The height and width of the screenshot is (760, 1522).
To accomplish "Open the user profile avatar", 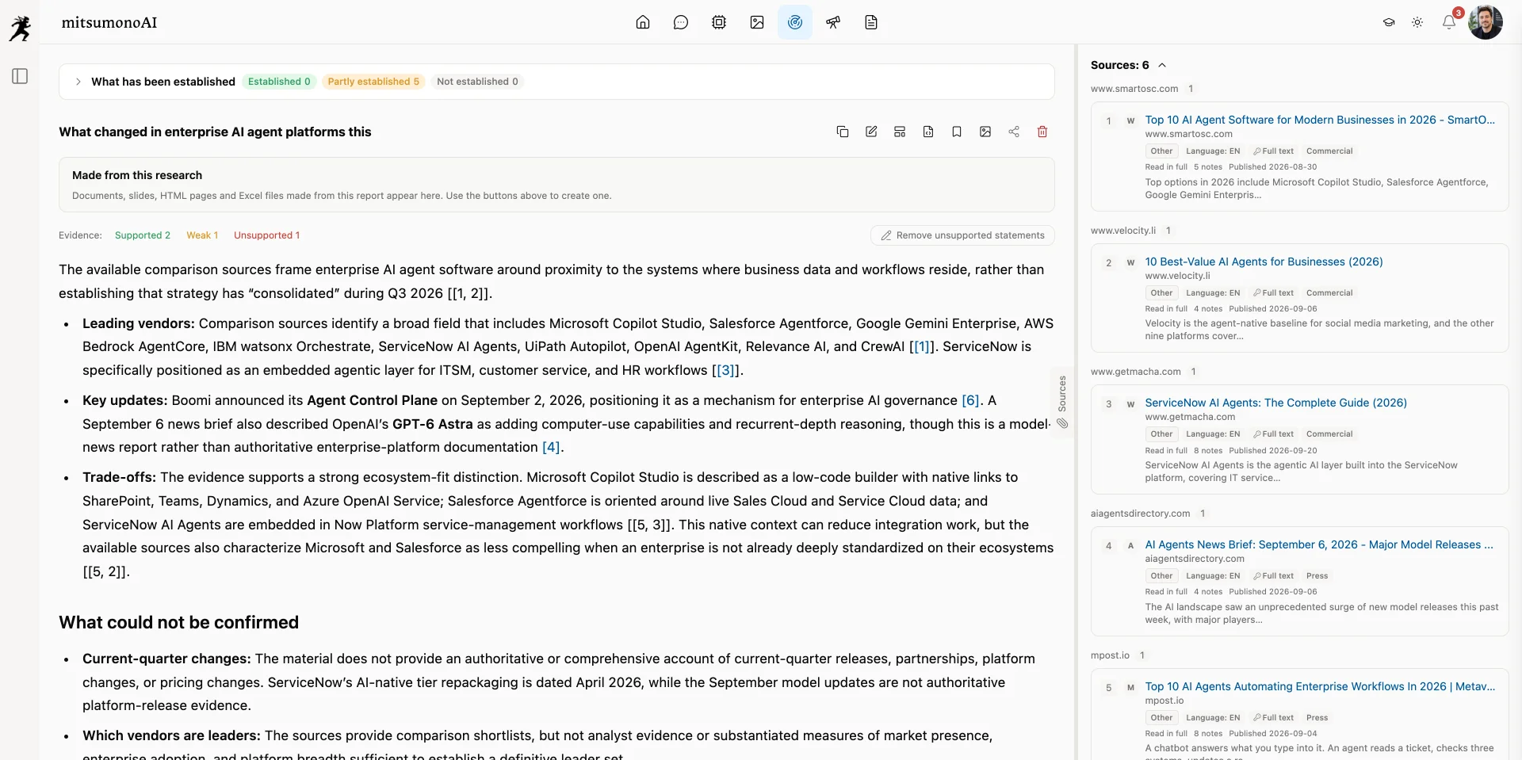I will (x=1486, y=22).
